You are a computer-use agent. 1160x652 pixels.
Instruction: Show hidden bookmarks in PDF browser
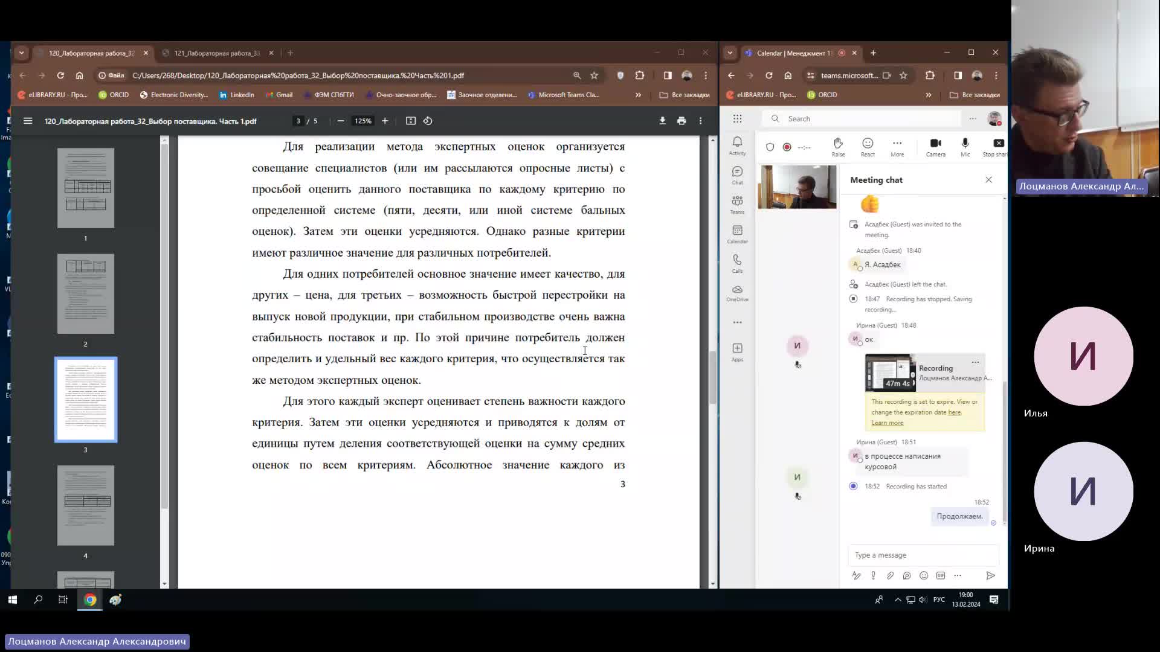coord(638,95)
